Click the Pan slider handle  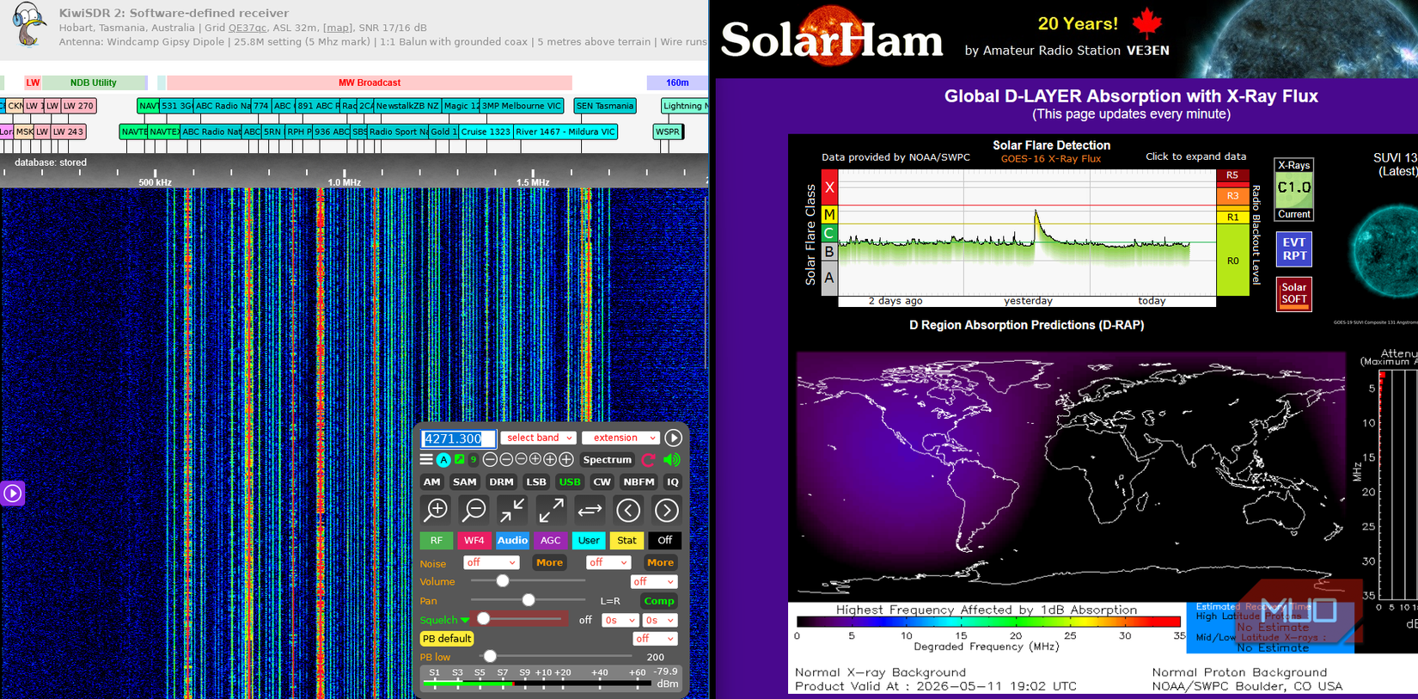[x=529, y=600]
